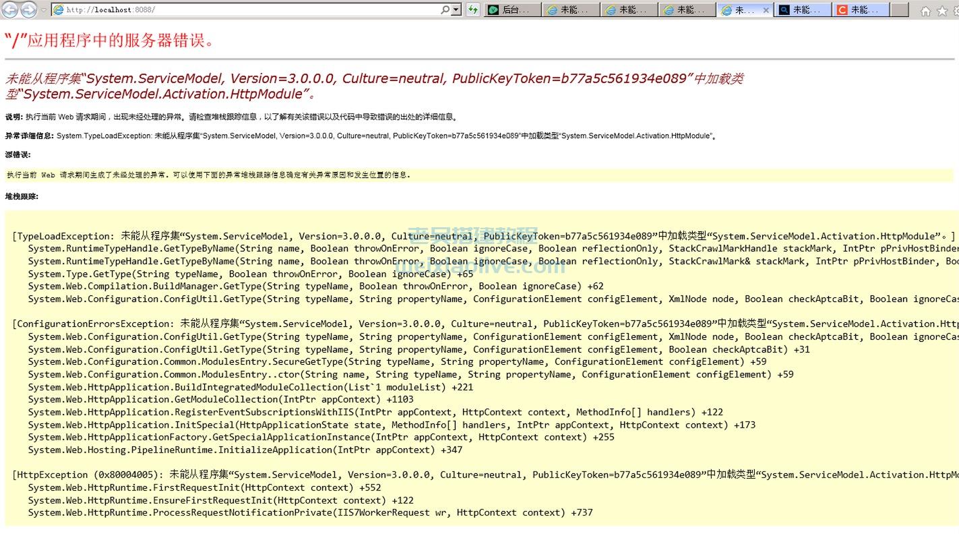Switch to tab with red C icon
This screenshot has height=534, width=959.
(861, 10)
